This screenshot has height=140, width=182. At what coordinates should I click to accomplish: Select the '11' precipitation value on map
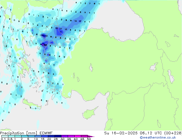[x=61, y=29]
